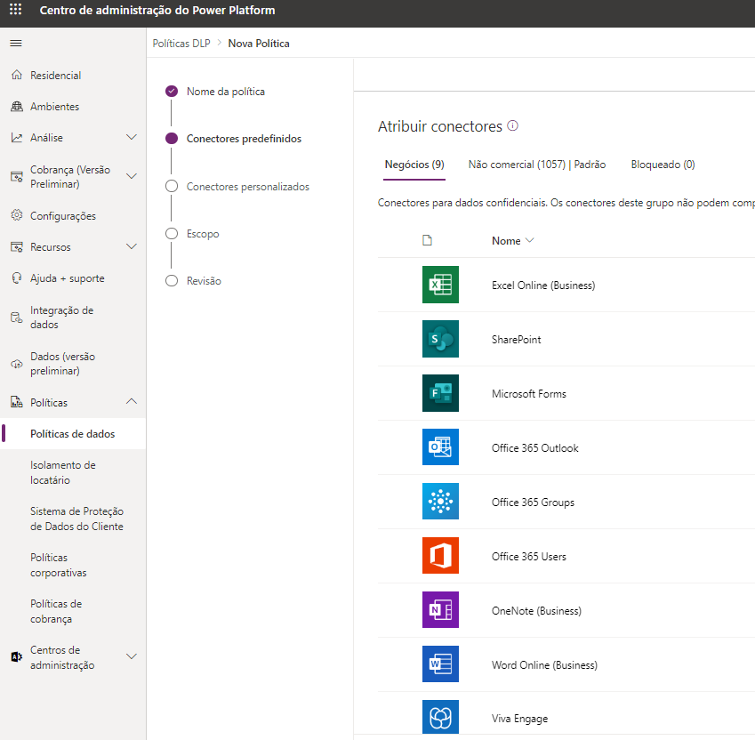
Task: Click the info icon beside Atribuir conectores
Action: pyautogui.click(x=513, y=125)
